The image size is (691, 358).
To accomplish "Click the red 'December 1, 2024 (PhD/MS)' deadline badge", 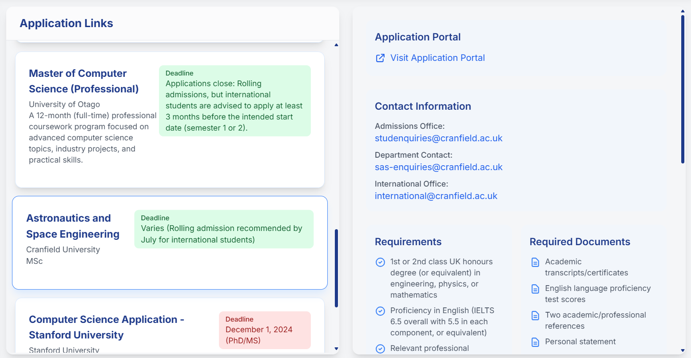I will click(265, 330).
